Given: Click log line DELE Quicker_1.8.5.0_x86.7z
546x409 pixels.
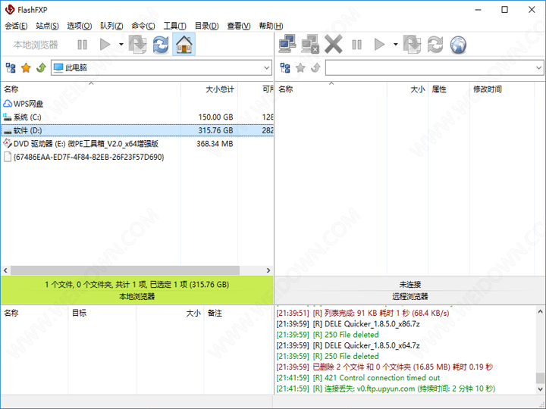Looking at the screenshot, I should [348, 324].
